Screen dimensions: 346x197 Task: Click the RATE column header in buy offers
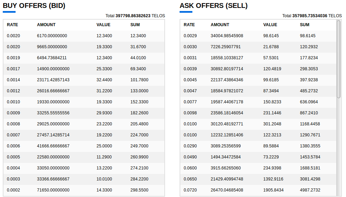pyautogui.click(x=12, y=25)
